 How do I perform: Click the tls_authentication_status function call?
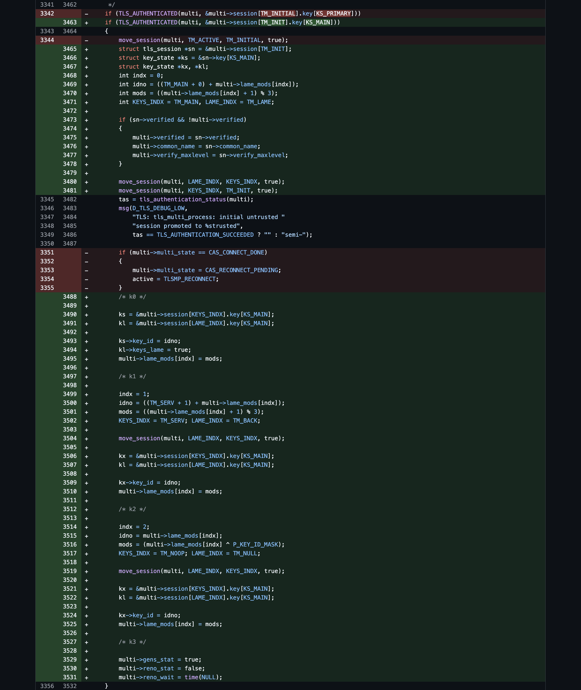point(183,199)
